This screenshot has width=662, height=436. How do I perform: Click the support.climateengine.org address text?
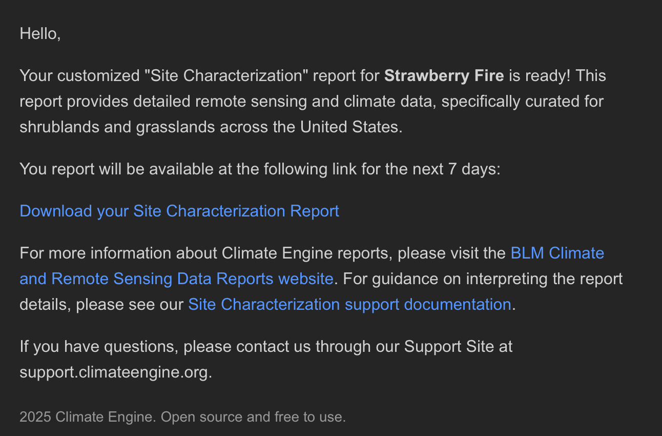115,372
